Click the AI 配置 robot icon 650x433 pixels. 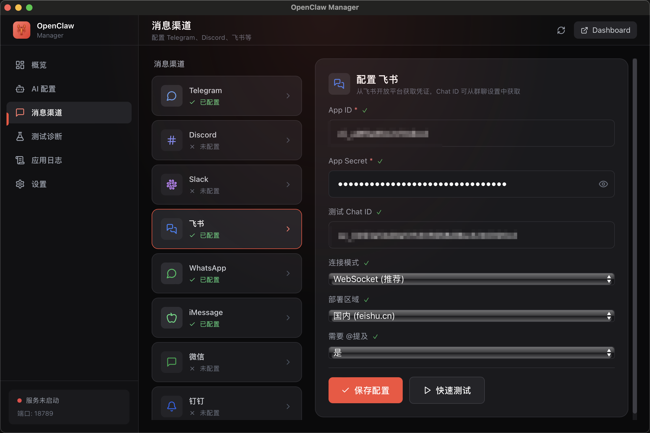[x=20, y=89]
